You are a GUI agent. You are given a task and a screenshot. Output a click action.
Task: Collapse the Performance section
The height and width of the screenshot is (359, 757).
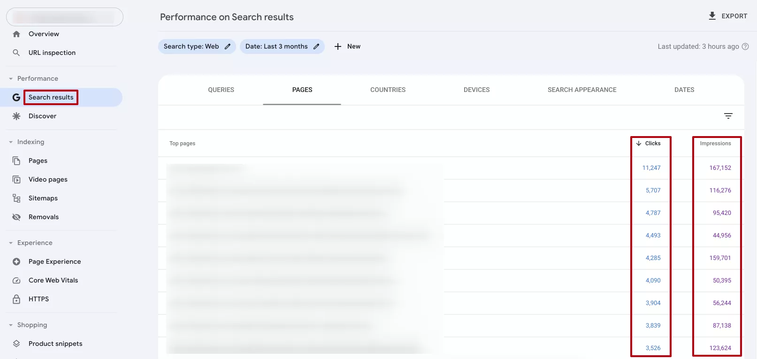(11, 79)
